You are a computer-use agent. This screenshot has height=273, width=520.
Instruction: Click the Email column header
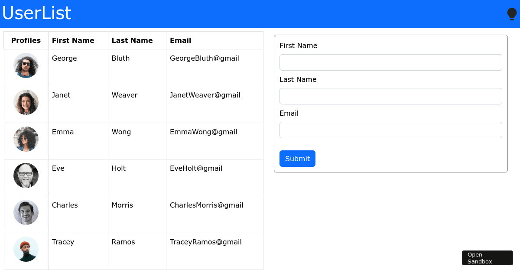[214, 40]
